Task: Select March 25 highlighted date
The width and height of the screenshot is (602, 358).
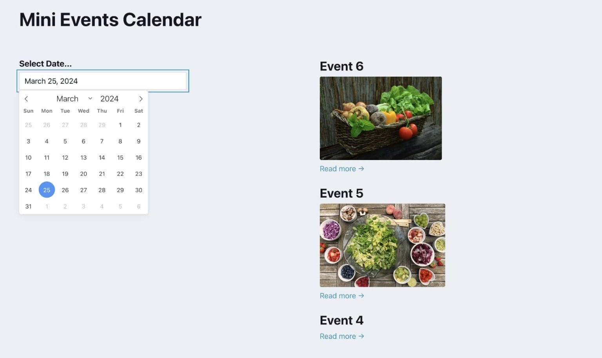Action: pyautogui.click(x=47, y=190)
